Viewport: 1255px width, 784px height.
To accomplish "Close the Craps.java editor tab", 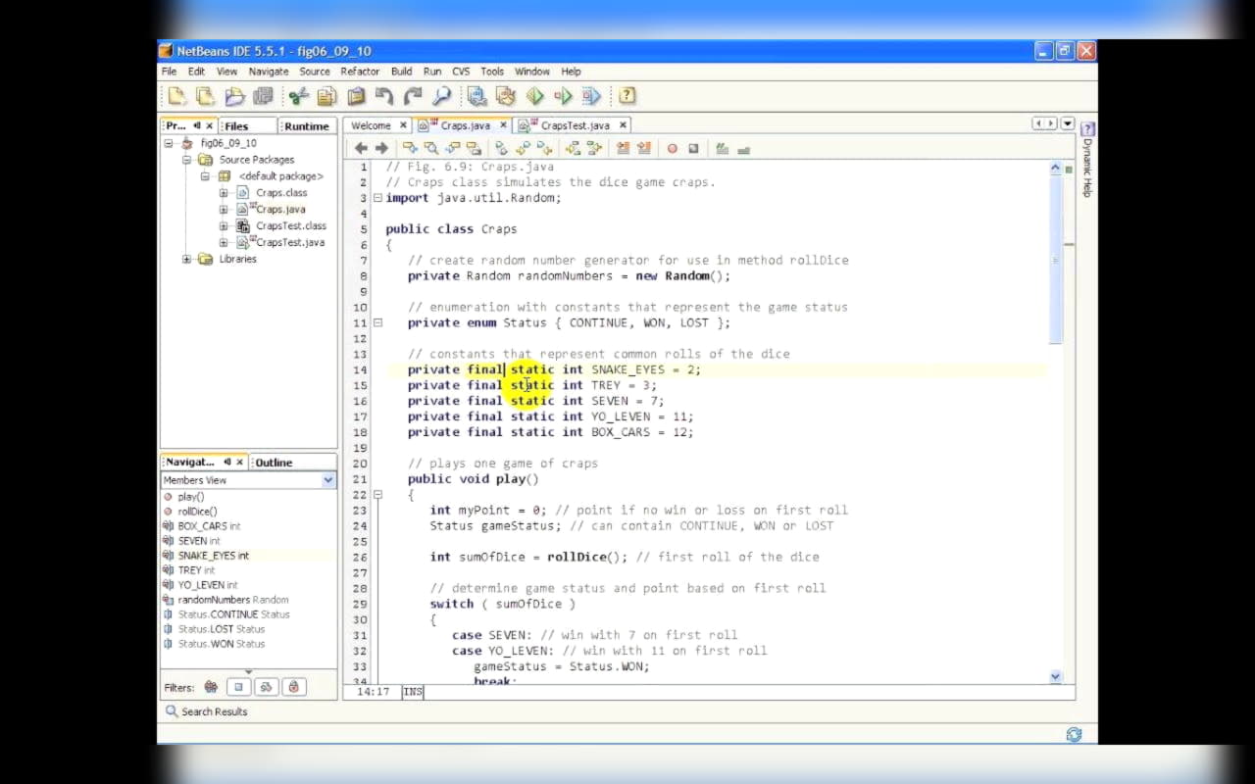I will tap(504, 125).
